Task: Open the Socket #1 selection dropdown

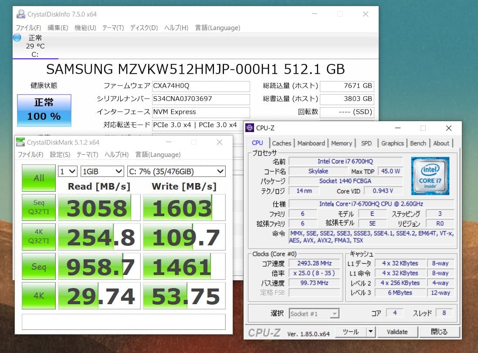Action: (x=314, y=313)
